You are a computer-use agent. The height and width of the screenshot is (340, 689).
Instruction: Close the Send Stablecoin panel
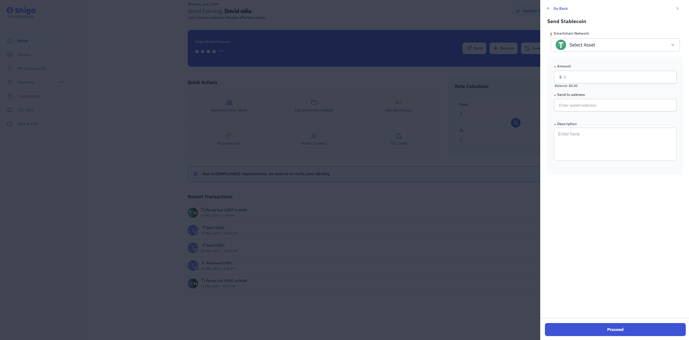677,9
